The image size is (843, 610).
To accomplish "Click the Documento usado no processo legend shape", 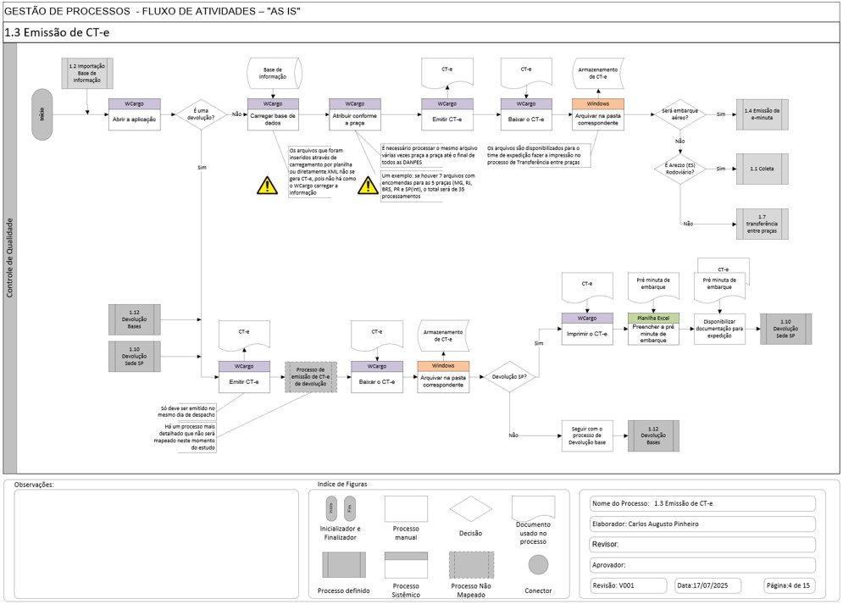I will pos(533,507).
